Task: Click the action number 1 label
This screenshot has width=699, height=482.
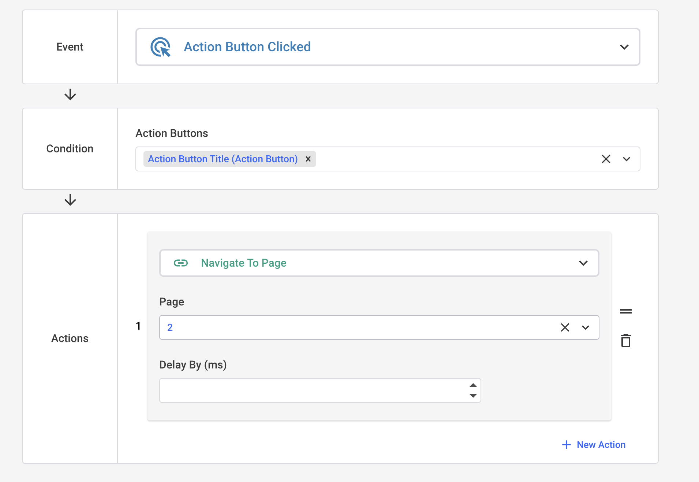Action: pos(138,326)
